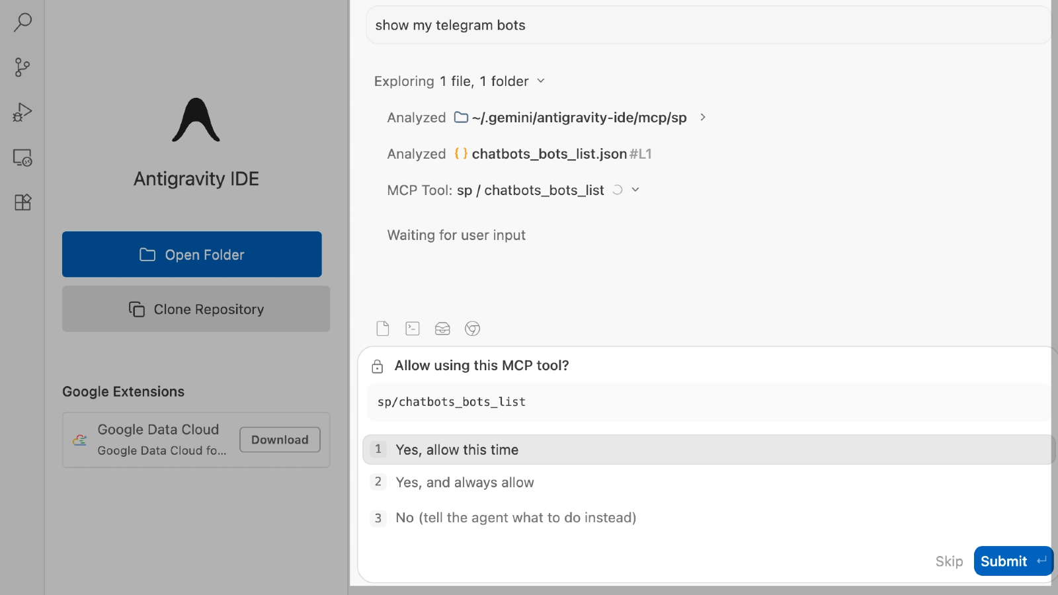The height and width of the screenshot is (595, 1058).
Task: Click the Open Folder button
Action: [192, 255]
